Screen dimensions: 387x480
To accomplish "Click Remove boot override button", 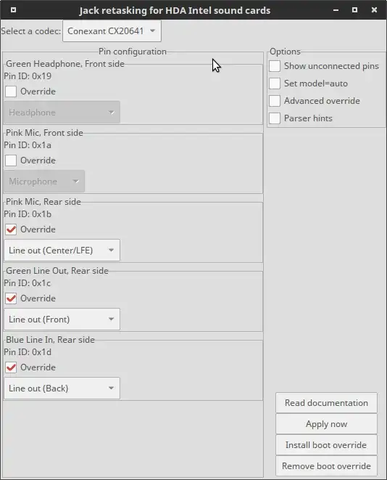I will pos(326,466).
